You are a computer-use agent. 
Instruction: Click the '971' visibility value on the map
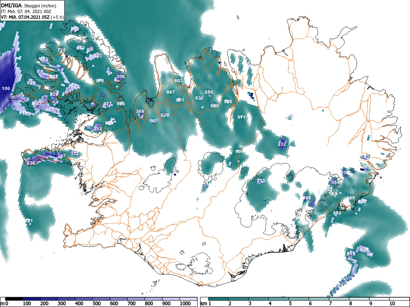241,117
